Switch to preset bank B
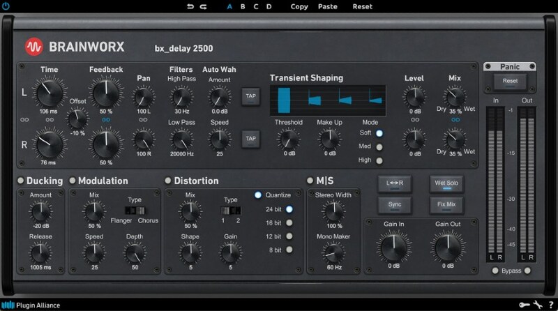 click(243, 6)
